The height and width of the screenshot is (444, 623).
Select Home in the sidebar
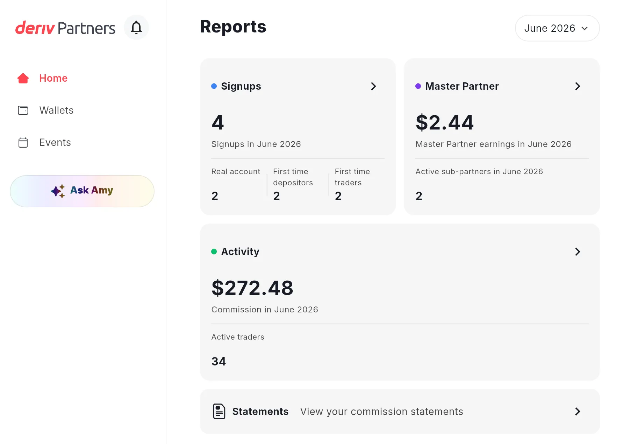click(x=53, y=78)
